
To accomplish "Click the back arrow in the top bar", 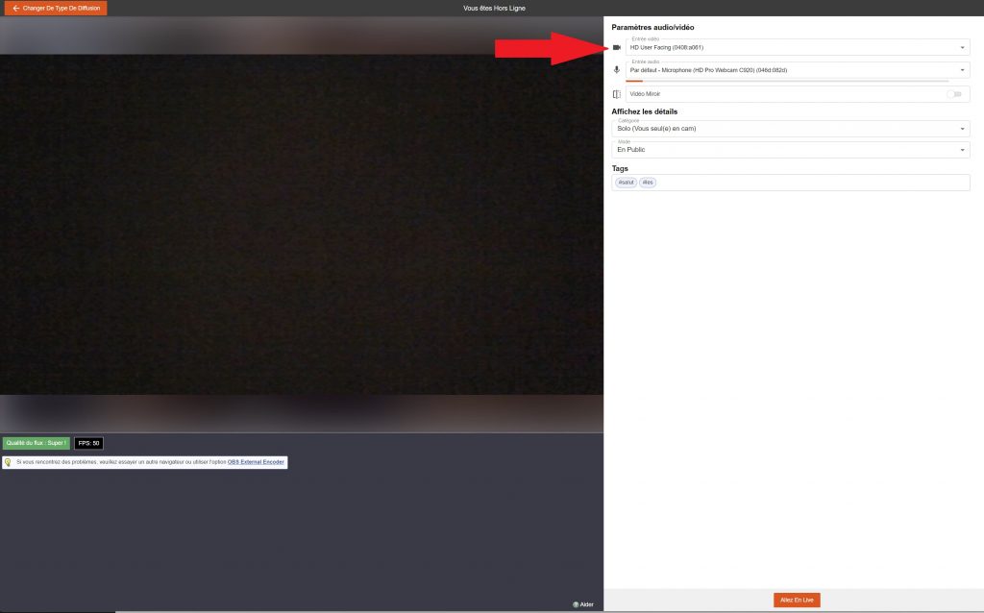I will click(x=15, y=8).
